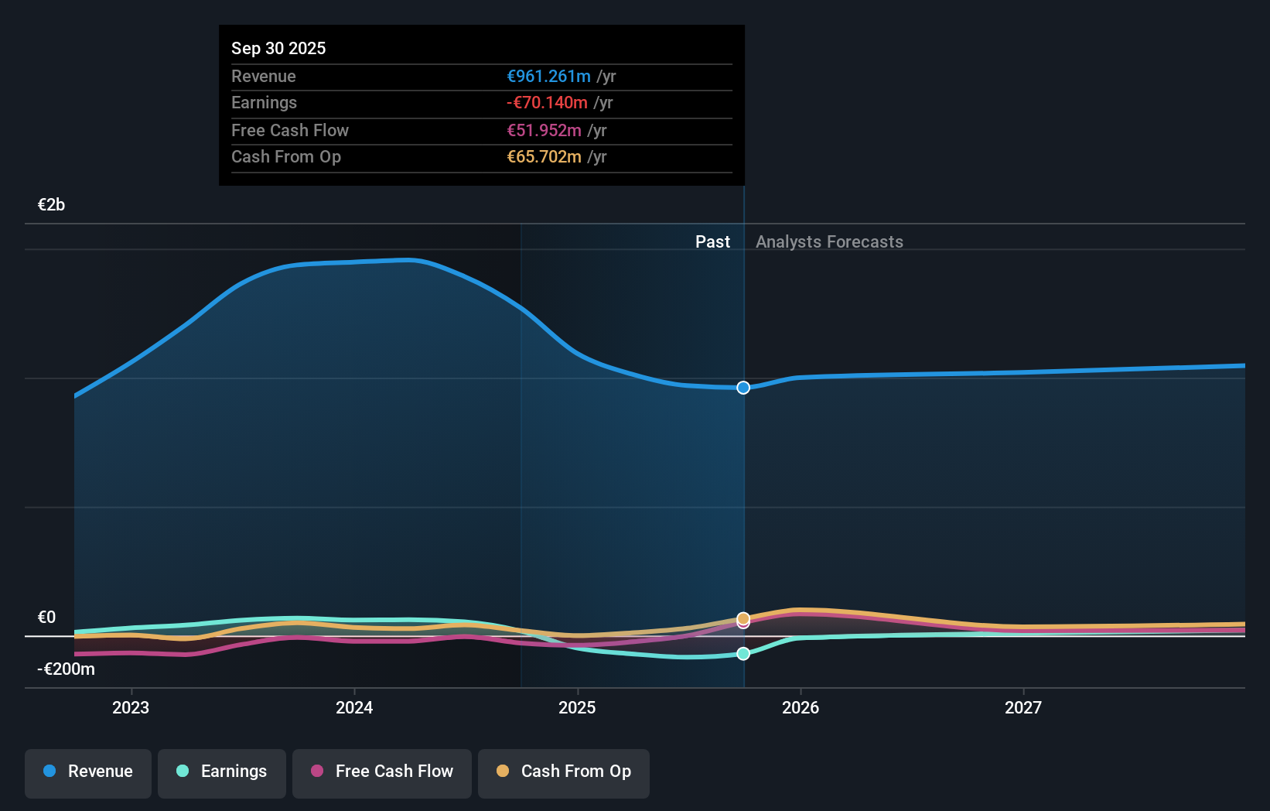Switch to the Analysts Forecasts section
Screen dimensions: 1270x811
point(830,241)
